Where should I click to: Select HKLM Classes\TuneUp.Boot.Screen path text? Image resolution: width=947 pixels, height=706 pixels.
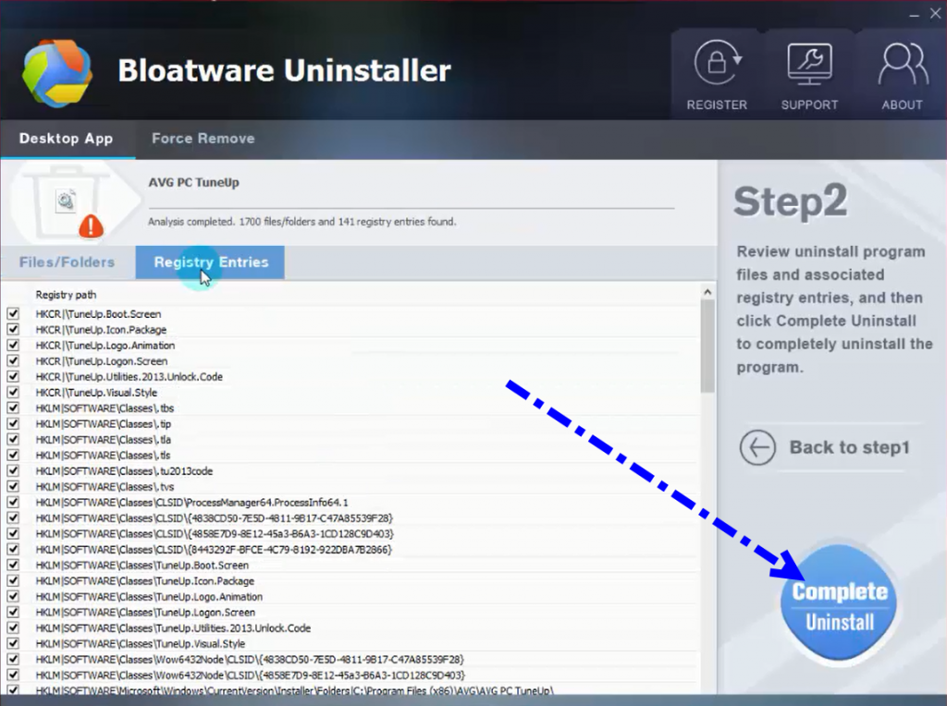[141, 566]
